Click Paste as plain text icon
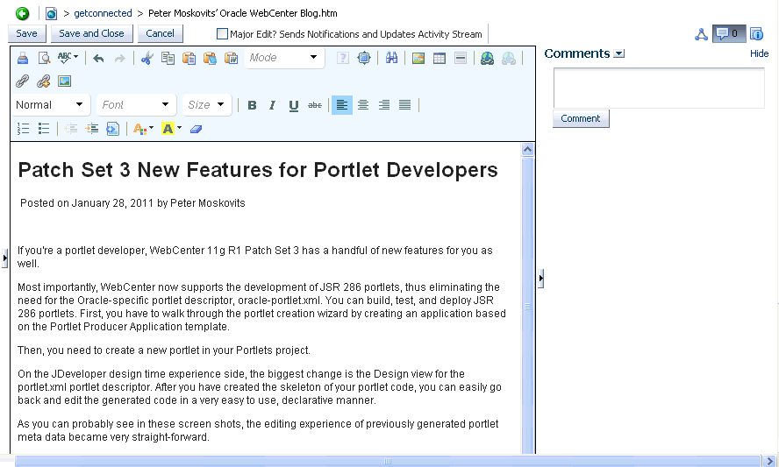The width and height of the screenshot is (779, 467). coord(210,58)
